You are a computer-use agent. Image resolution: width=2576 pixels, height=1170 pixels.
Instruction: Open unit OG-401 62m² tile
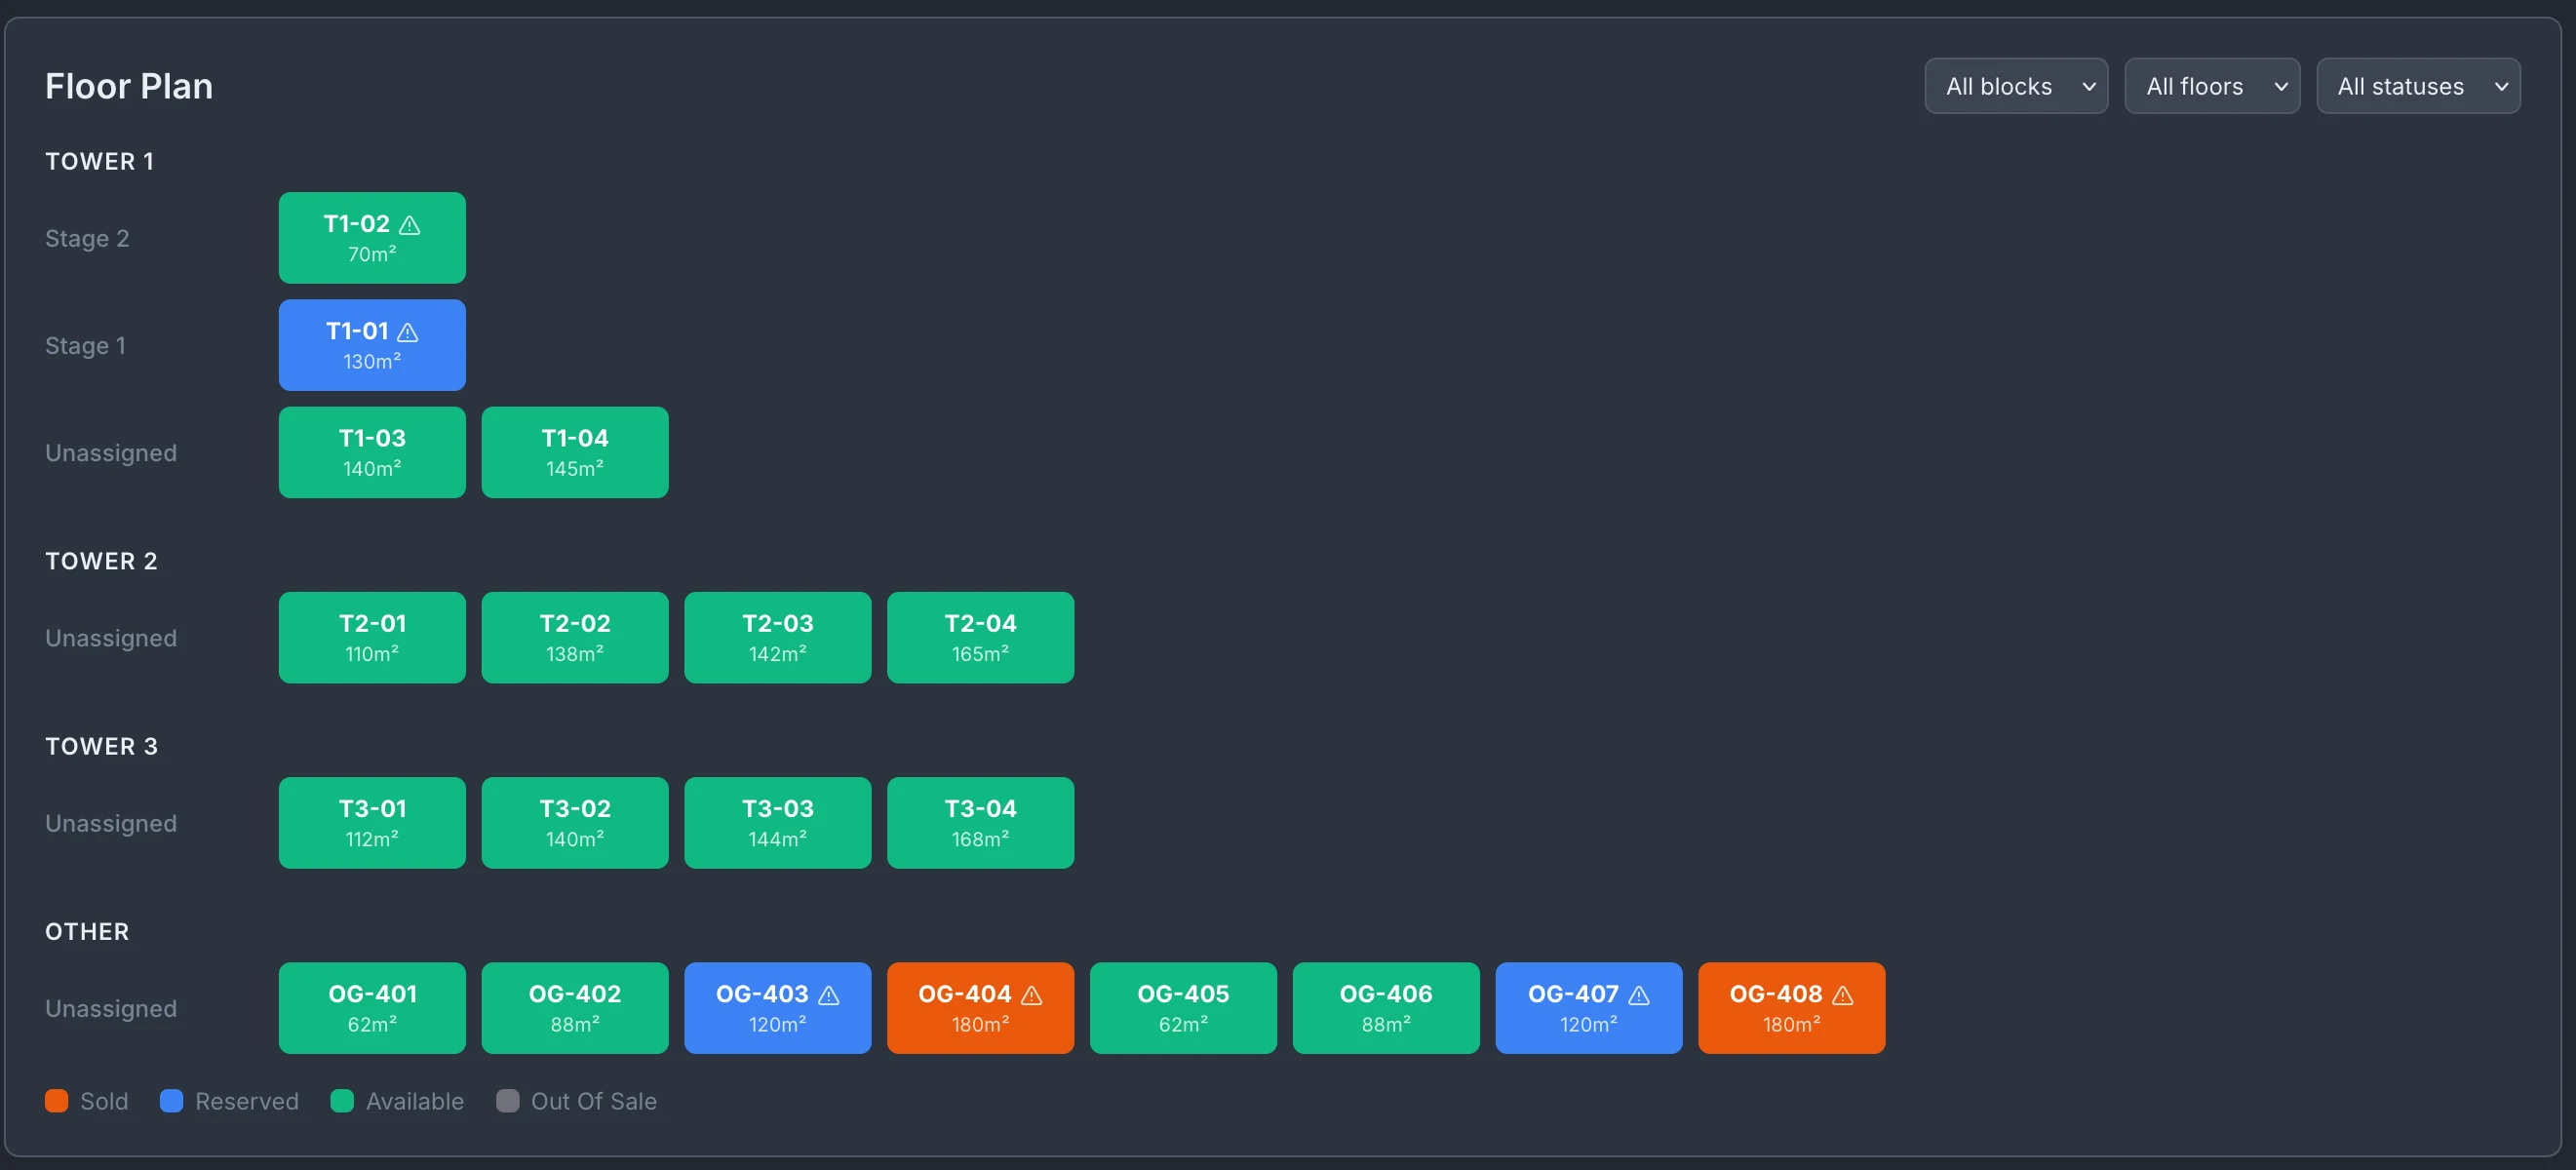point(372,1008)
